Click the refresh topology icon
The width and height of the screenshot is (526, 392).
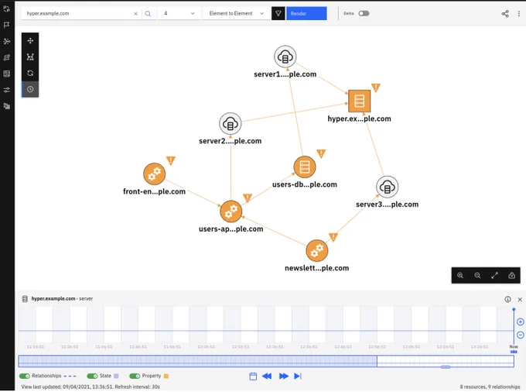(30, 73)
